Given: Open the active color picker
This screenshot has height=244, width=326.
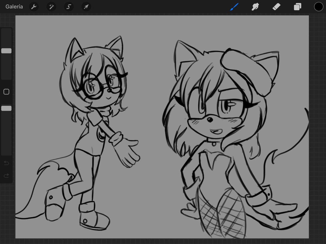Looking at the screenshot, I should 318,6.
